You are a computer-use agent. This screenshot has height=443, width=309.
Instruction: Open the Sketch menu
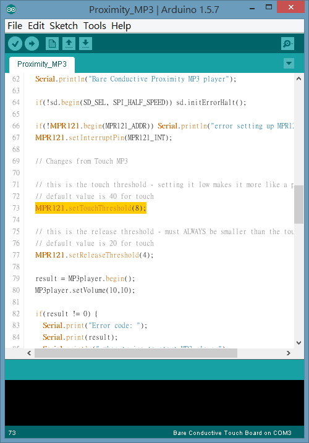[63, 26]
